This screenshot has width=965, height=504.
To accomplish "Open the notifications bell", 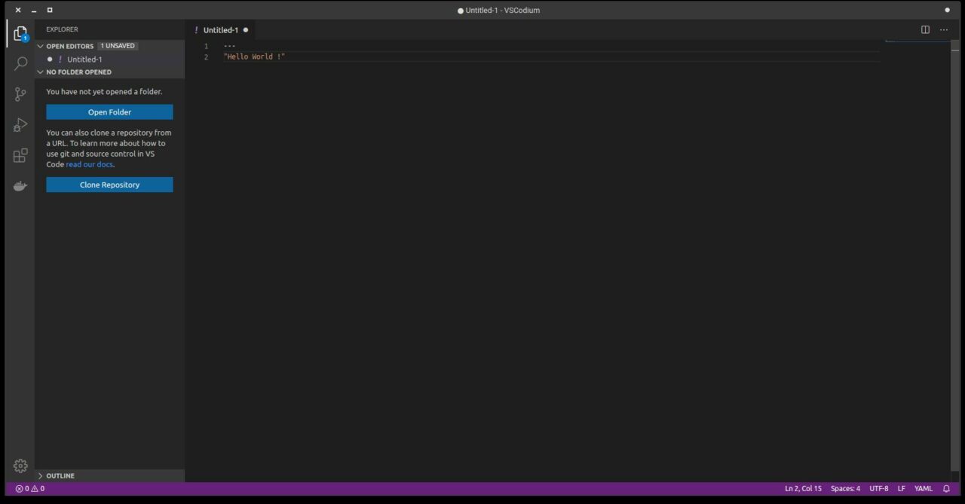I will tap(946, 488).
